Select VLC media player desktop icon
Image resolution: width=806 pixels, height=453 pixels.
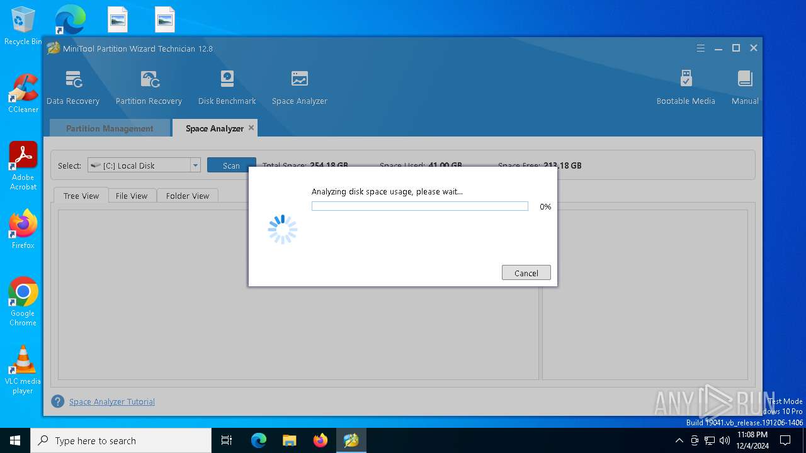pos(23,369)
